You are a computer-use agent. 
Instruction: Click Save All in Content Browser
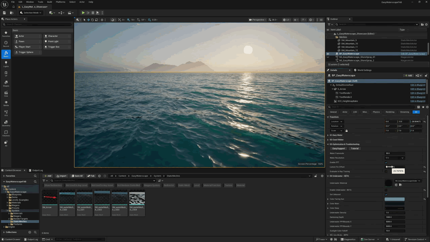point(77,176)
